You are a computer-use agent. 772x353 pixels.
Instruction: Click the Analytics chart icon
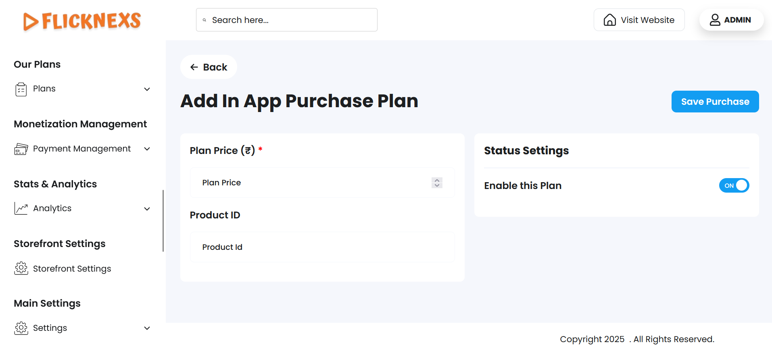tap(21, 208)
